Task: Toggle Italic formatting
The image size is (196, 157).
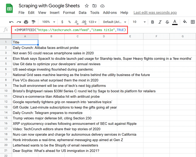Action: pyautogui.click(x=160, y=22)
